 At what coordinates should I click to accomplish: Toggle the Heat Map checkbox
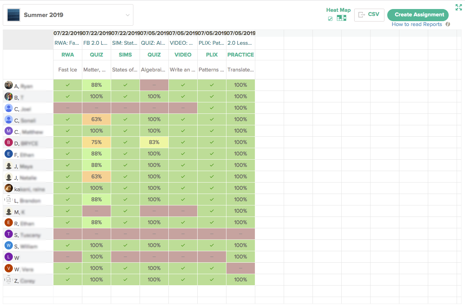click(x=330, y=19)
